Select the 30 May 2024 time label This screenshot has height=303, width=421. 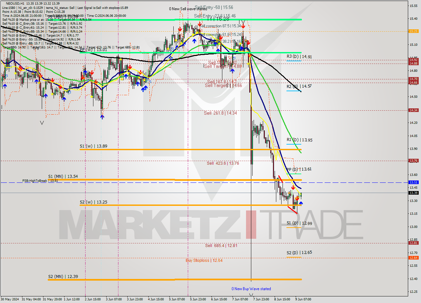(x=11, y=299)
